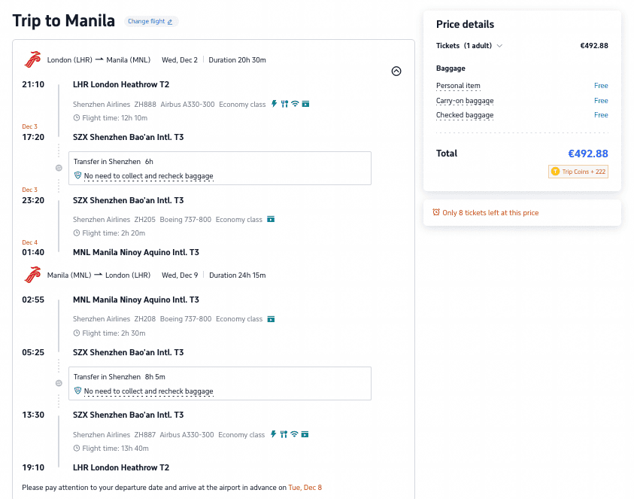Image resolution: width=634 pixels, height=499 pixels.
Task: Click the Shenzhen Airlines logo for London to Manila
Action: pyautogui.click(x=33, y=59)
